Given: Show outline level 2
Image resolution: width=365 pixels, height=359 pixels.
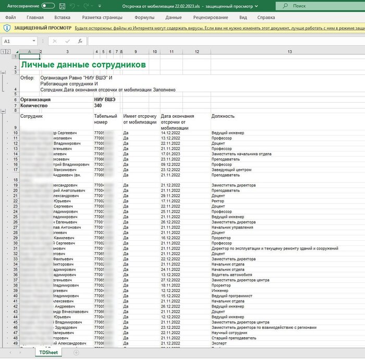Looking at the screenshot, I should pos(8,52).
